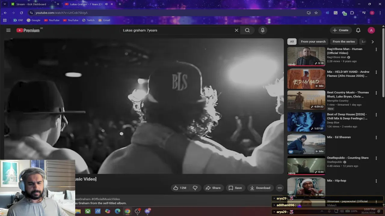Run search with the magnifier button
Image resolution: width=385 pixels, height=216 pixels.
click(247, 30)
